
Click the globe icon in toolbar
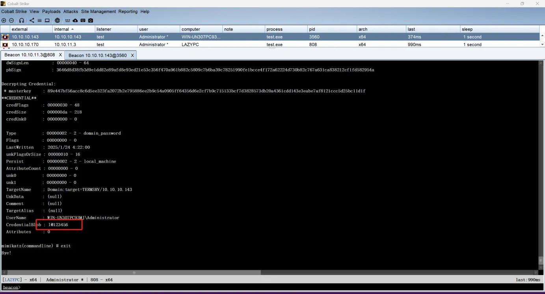coord(58,21)
